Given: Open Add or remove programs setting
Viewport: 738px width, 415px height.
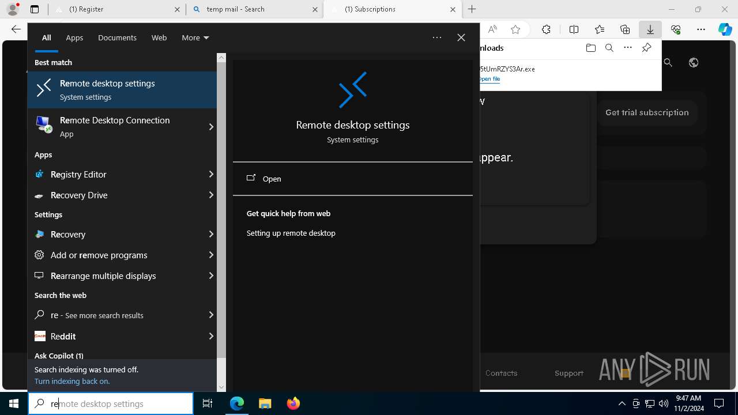Looking at the screenshot, I should (115, 255).
